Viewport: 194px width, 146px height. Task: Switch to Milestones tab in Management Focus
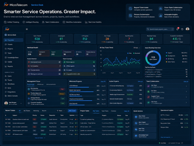[x=40, y=84]
